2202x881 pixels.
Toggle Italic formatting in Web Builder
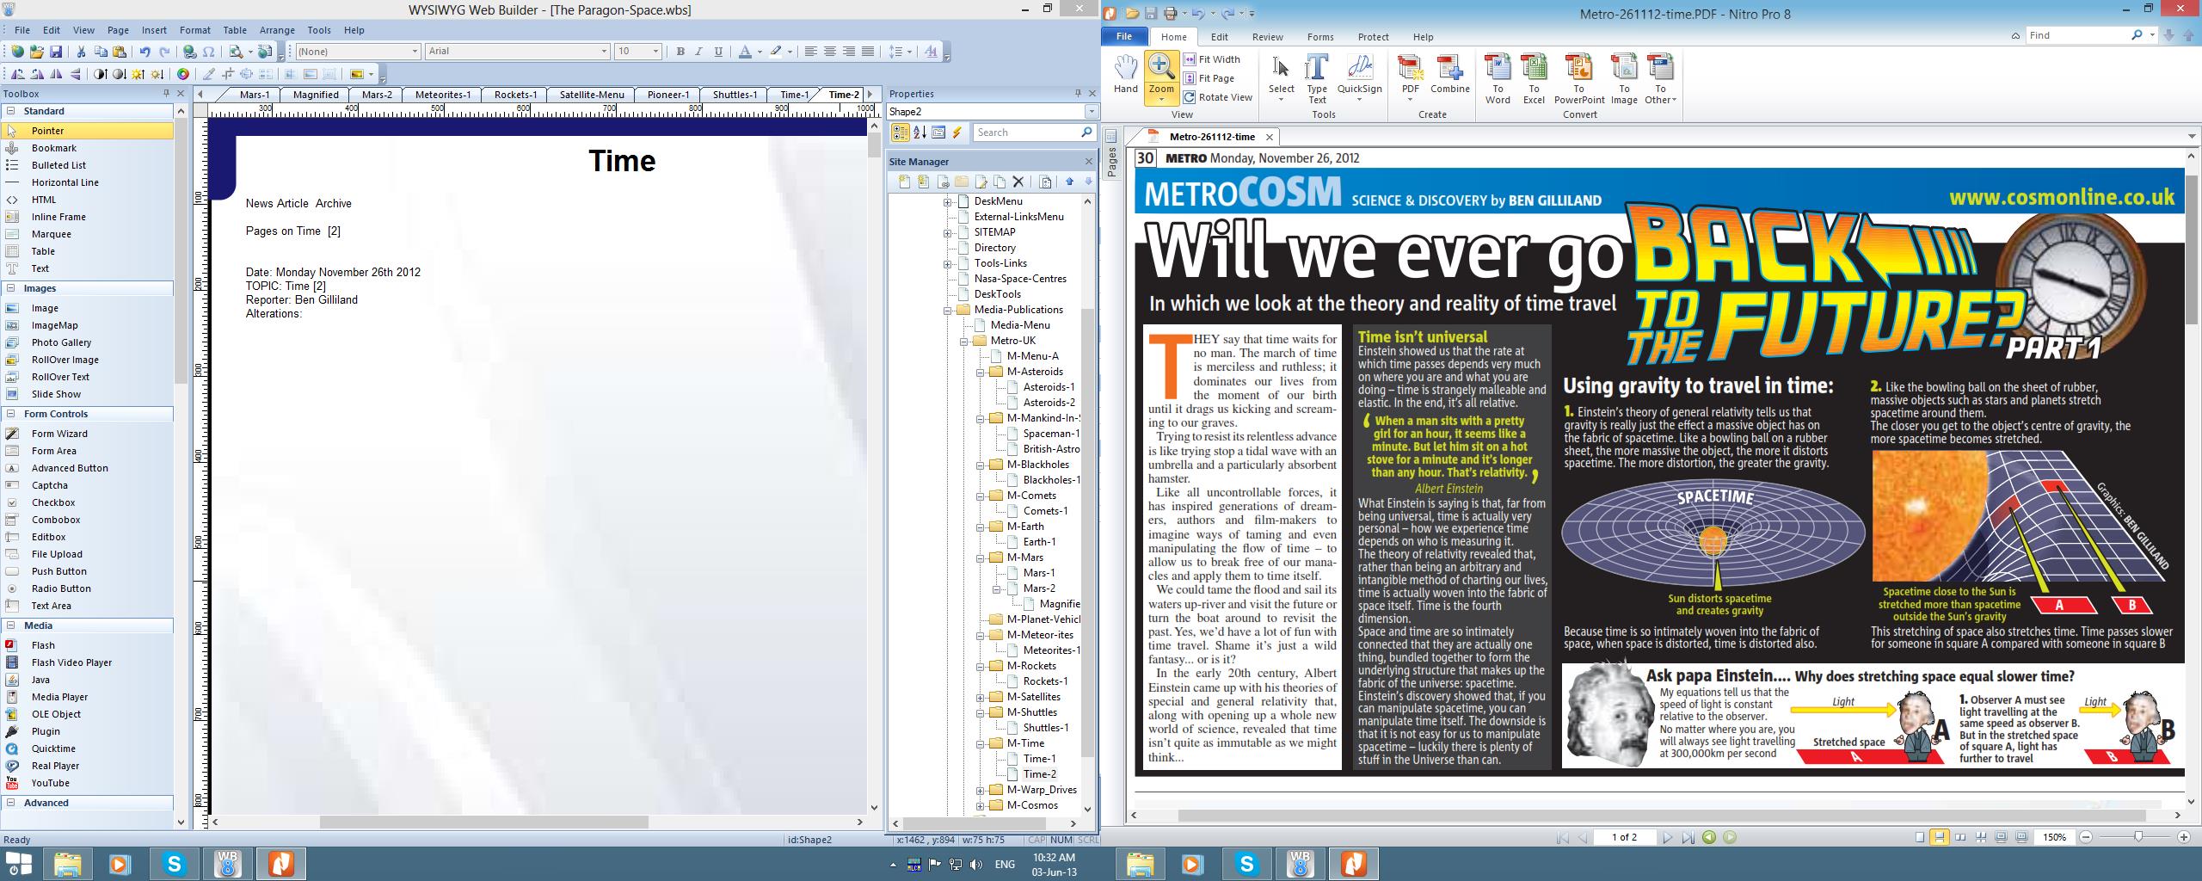point(698,52)
